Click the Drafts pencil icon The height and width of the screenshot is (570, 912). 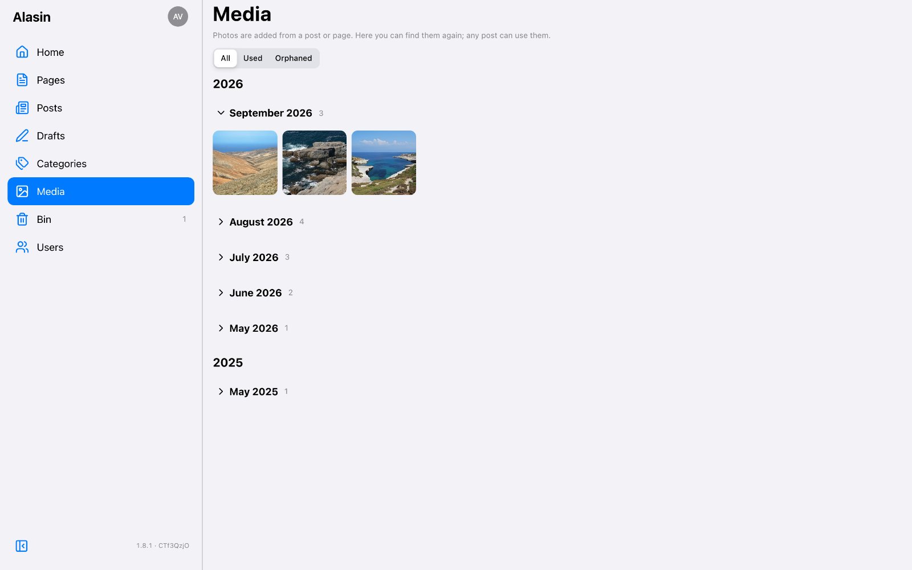click(22, 136)
